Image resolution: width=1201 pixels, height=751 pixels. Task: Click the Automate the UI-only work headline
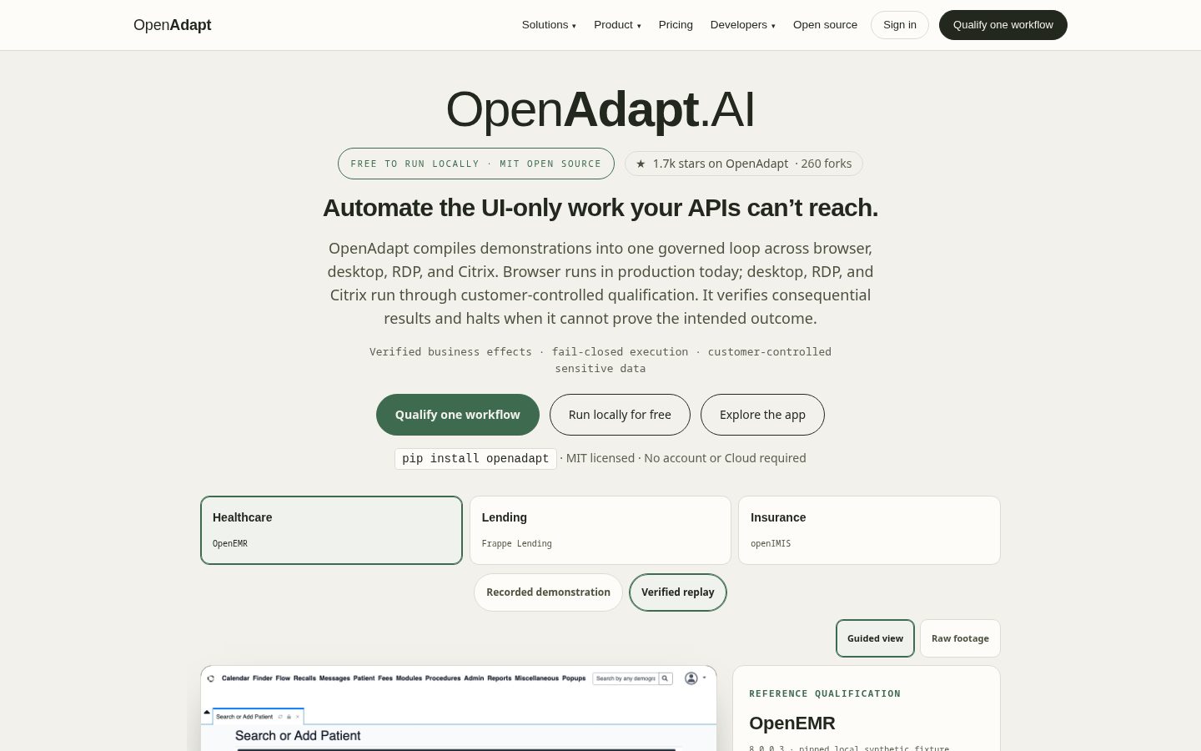(x=600, y=208)
